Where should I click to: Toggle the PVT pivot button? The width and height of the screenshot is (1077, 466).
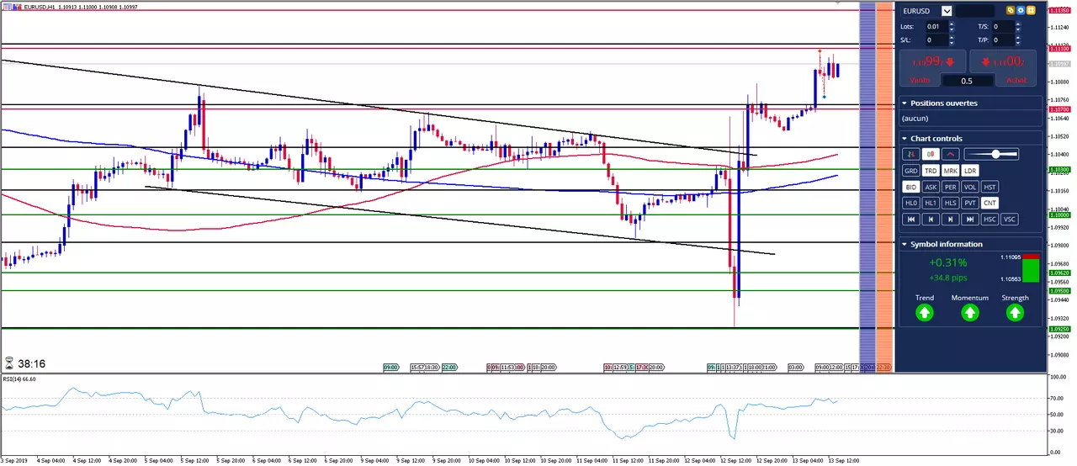tap(970, 203)
